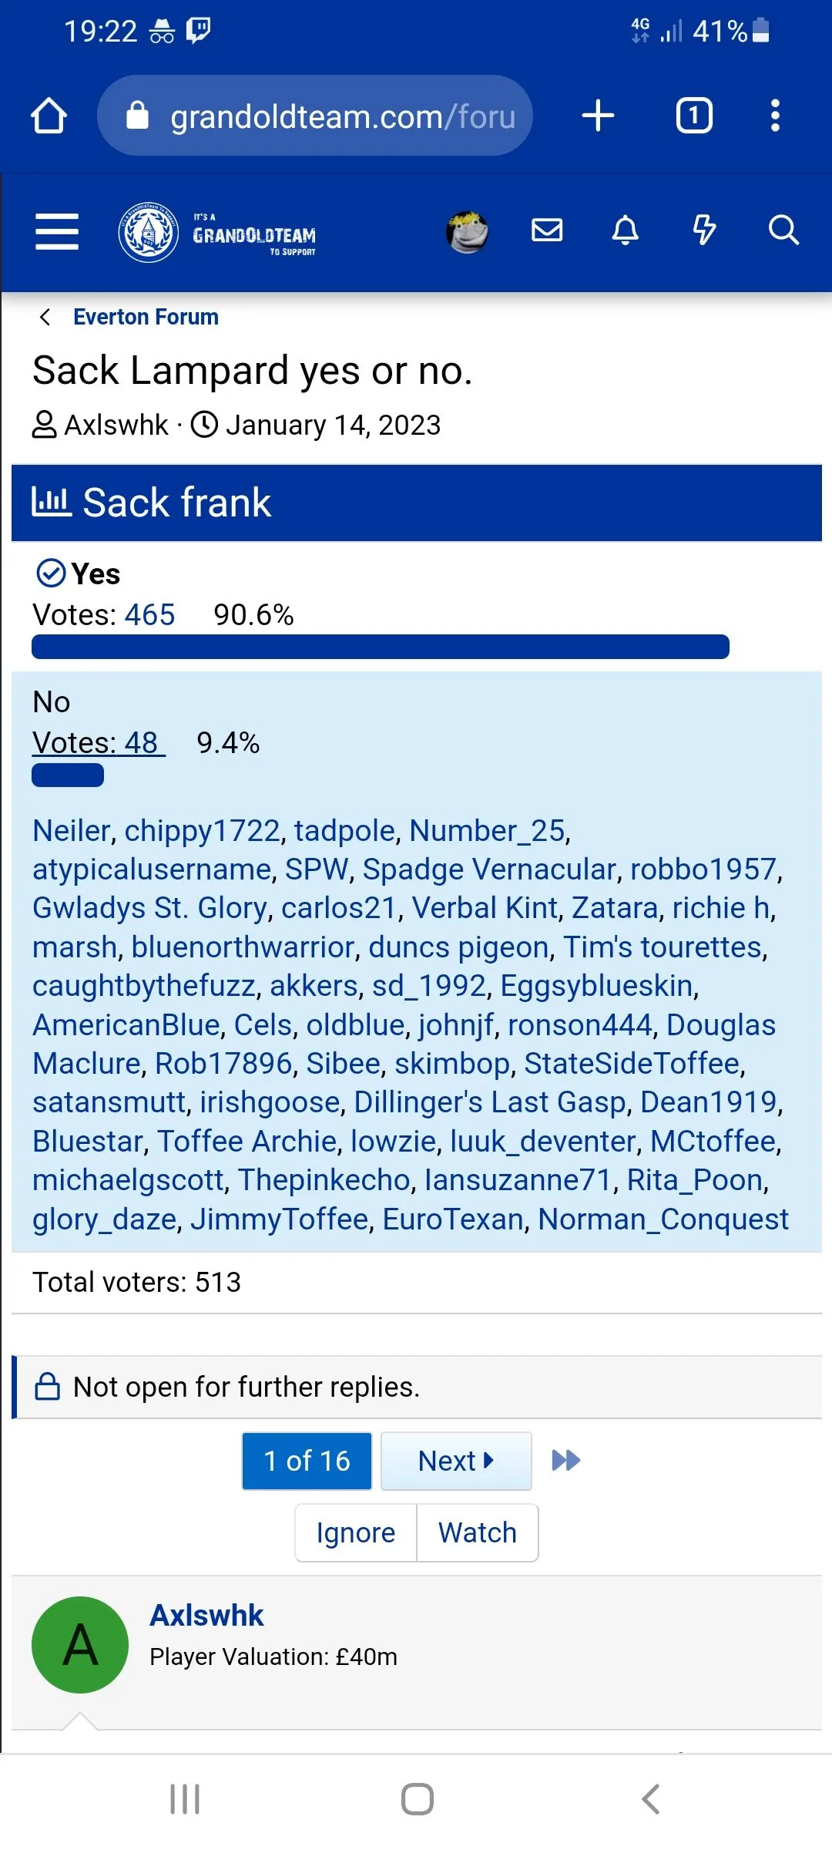
Task: Open Norman_Conquest voter profile
Action: pyautogui.click(x=663, y=1219)
